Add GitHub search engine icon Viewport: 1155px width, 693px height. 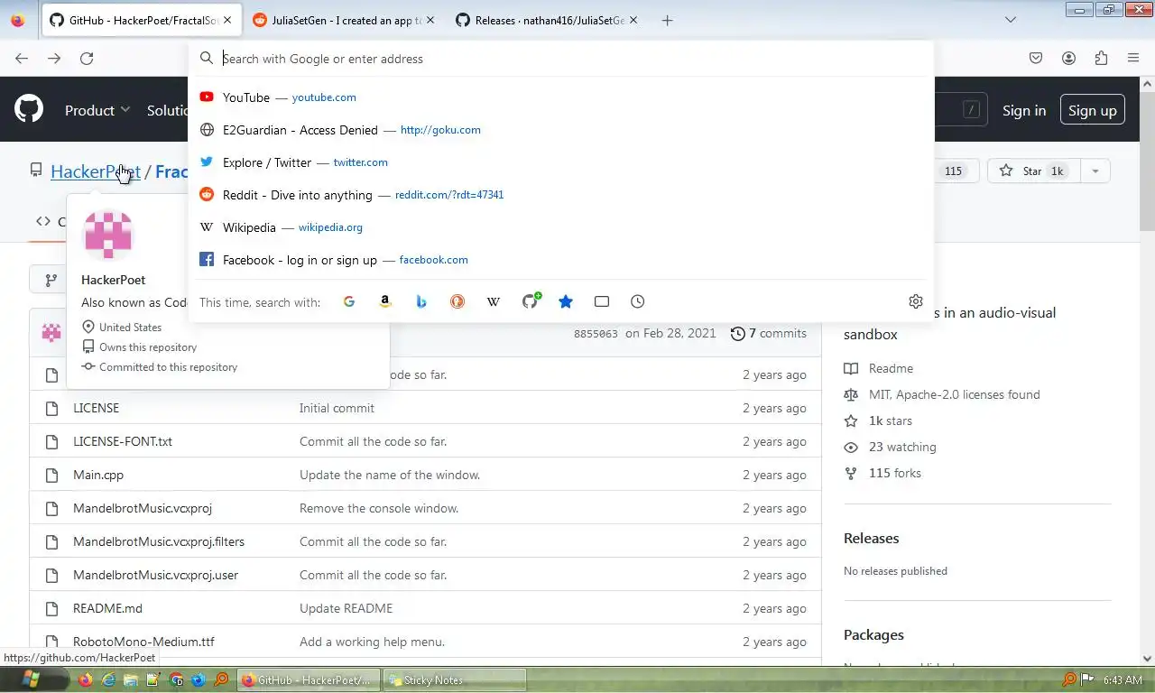point(531,300)
